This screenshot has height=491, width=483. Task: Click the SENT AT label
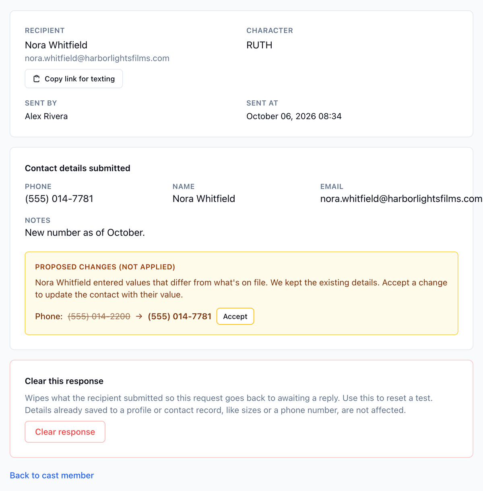click(x=262, y=103)
